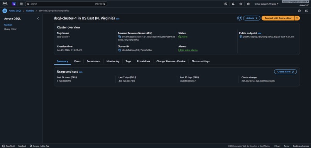Open the tools panel icon below the account name

point(306,11)
